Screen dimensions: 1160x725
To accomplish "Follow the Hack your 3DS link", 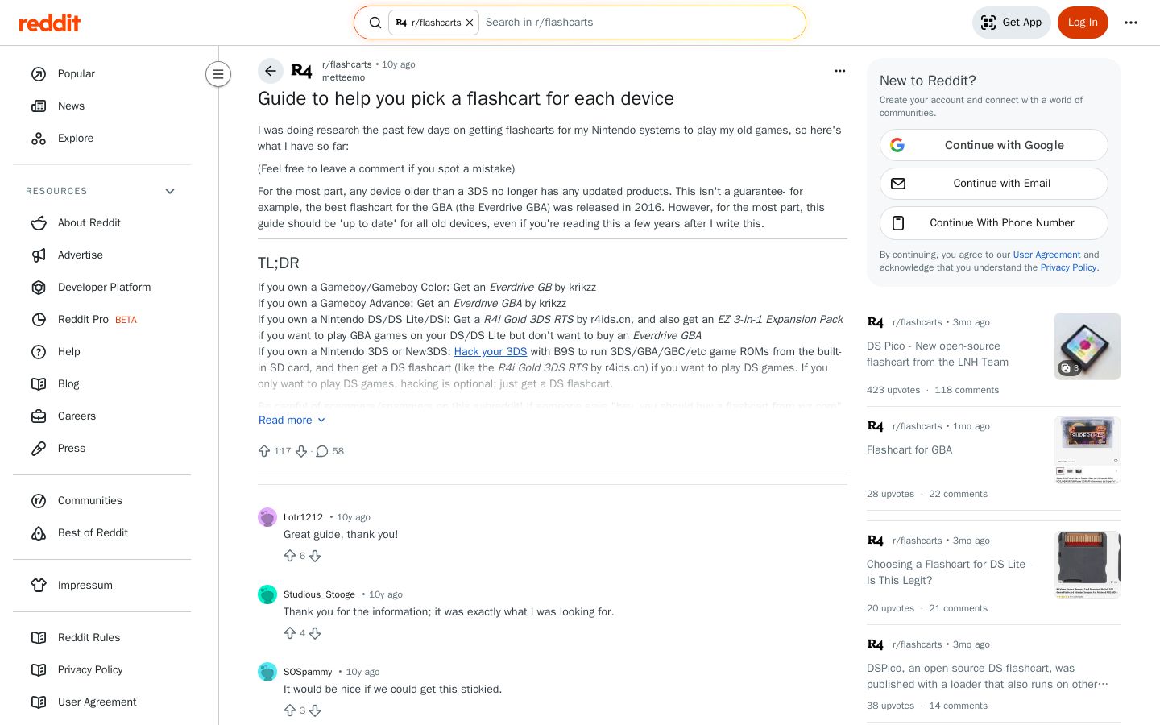I will click(491, 351).
